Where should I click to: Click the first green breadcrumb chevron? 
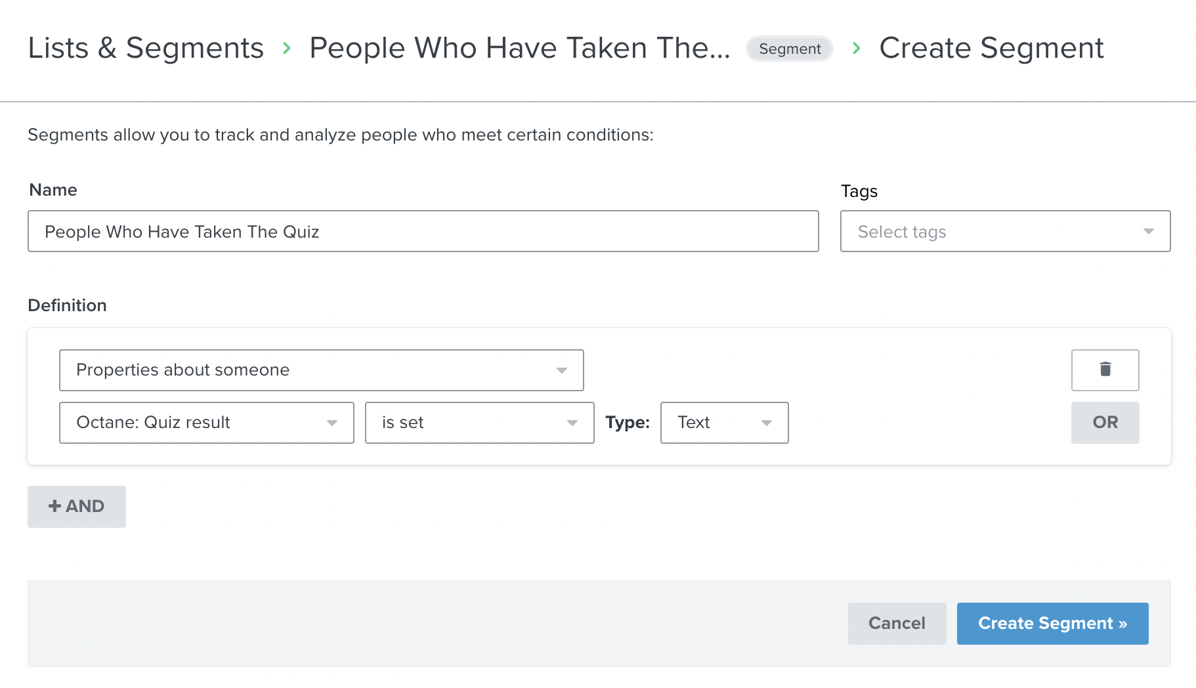tap(287, 48)
